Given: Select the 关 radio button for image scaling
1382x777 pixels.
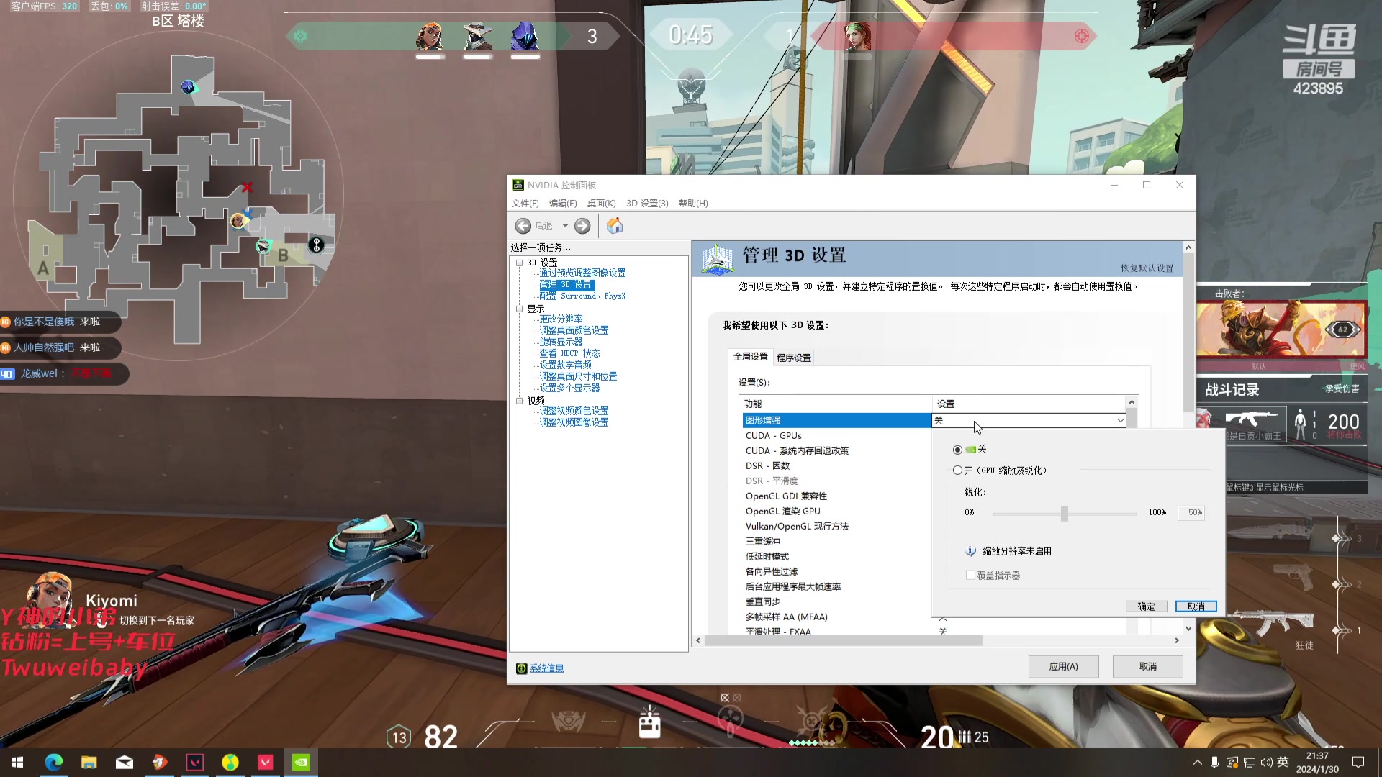Looking at the screenshot, I should 957,450.
